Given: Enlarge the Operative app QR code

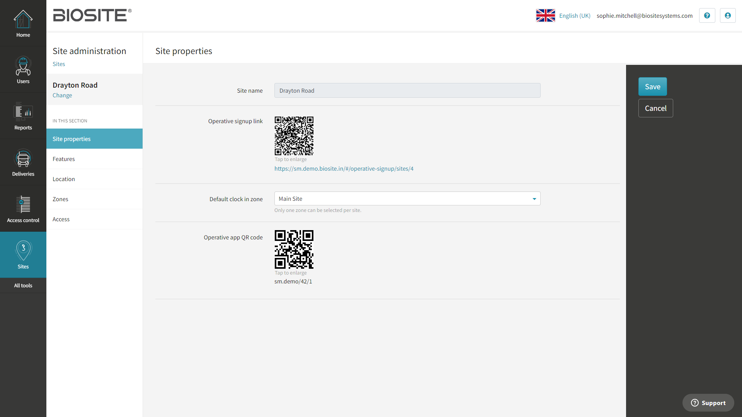Looking at the screenshot, I should tap(294, 249).
